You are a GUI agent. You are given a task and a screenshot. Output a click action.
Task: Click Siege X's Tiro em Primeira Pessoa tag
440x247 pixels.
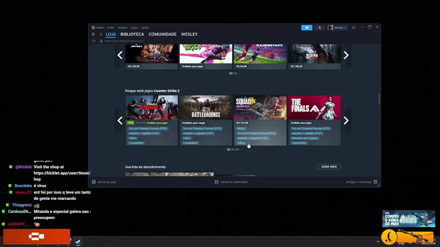147,128
